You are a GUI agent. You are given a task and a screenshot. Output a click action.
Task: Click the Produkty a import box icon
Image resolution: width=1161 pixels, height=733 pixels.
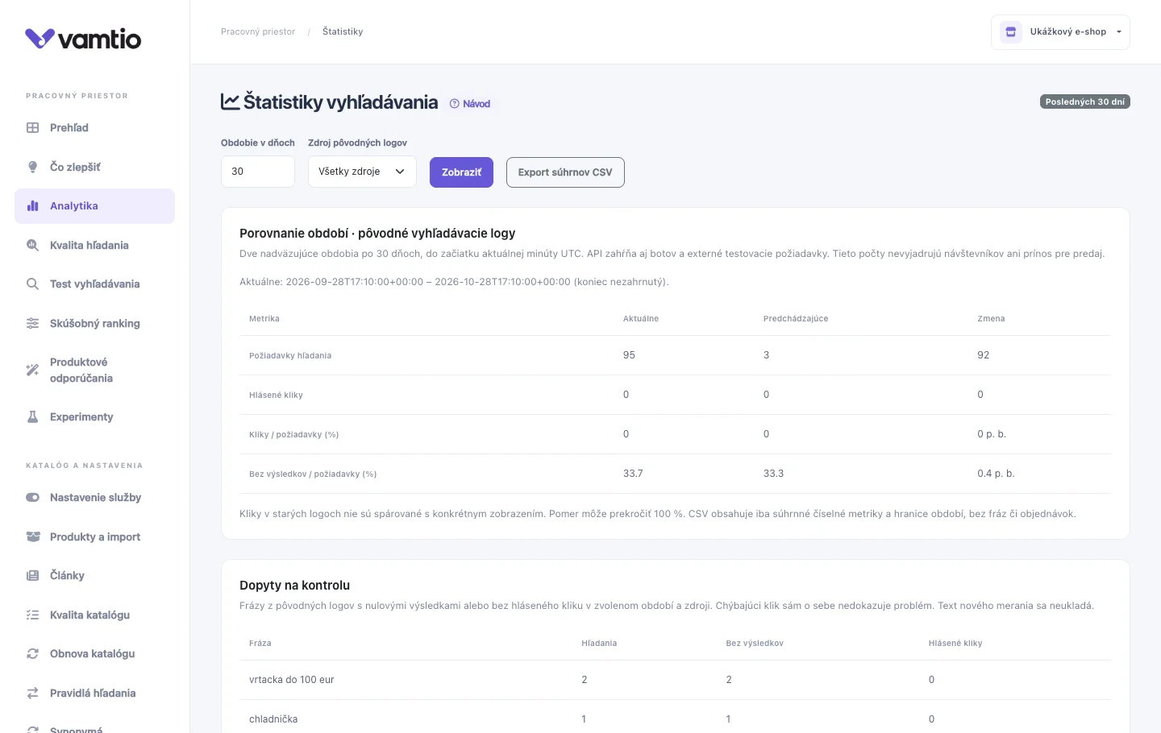[32, 536]
